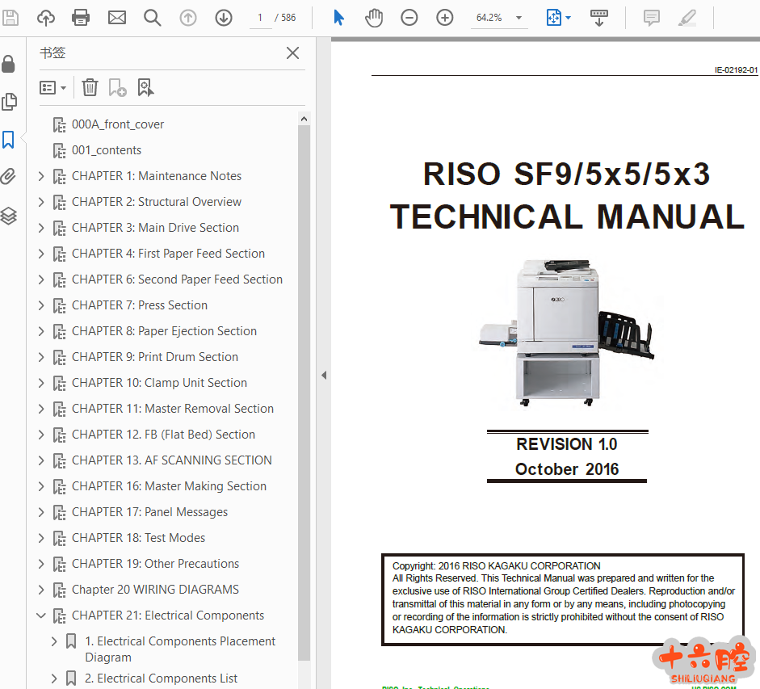Select CHAPTER 18: Test Modes bookmark
The image size is (760, 689).
point(138,538)
